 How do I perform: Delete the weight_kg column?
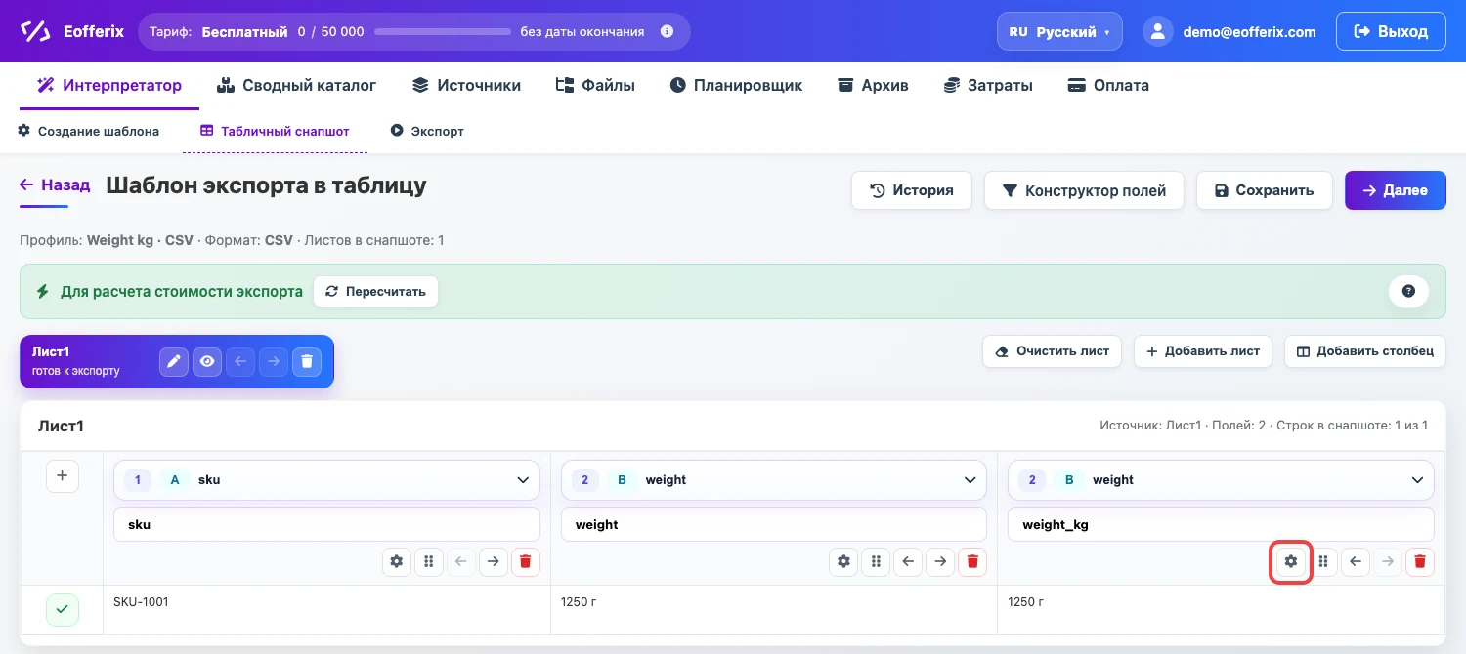1420,561
